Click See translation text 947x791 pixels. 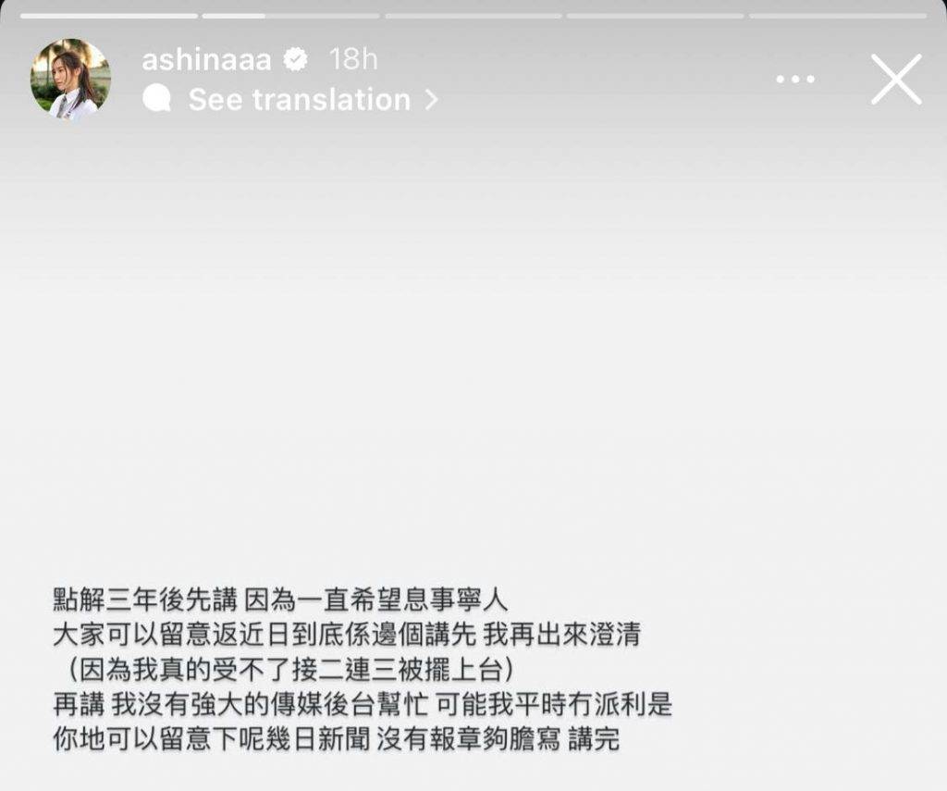click(x=300, y=100)
